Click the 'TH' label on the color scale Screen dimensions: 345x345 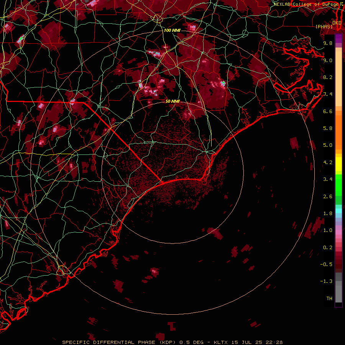click(329, 299)
